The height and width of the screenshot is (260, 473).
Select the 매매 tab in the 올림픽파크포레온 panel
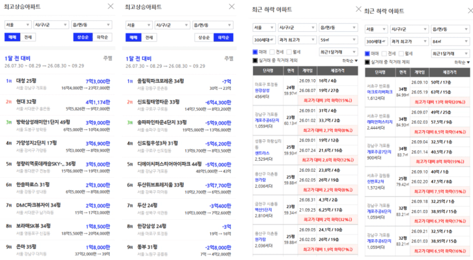pyautogui.click(x=134, y=37)
